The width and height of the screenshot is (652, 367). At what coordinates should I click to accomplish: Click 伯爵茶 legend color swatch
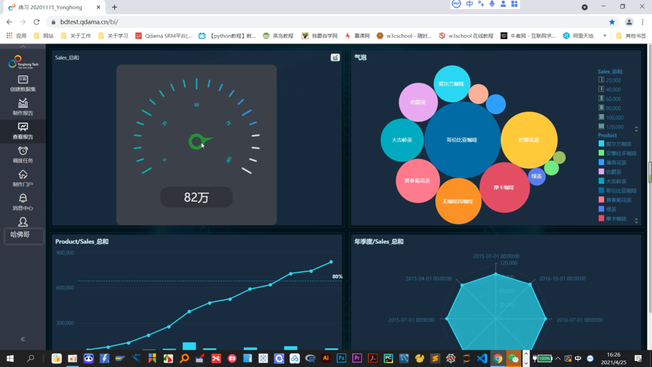601,172
